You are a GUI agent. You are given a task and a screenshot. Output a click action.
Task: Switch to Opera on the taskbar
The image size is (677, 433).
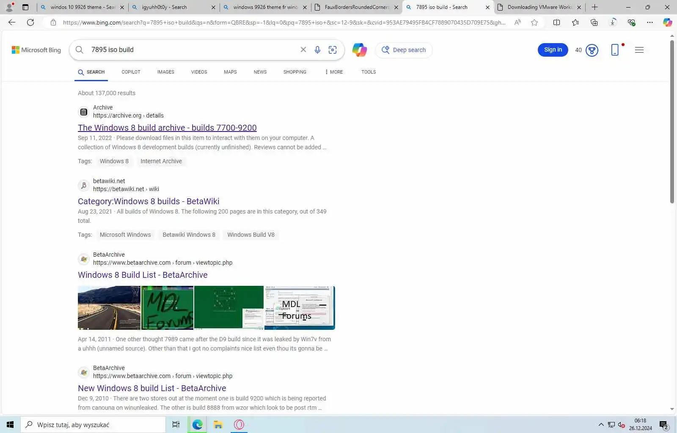239,425
